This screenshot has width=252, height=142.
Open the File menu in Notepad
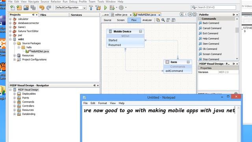(x=85, y=103)
